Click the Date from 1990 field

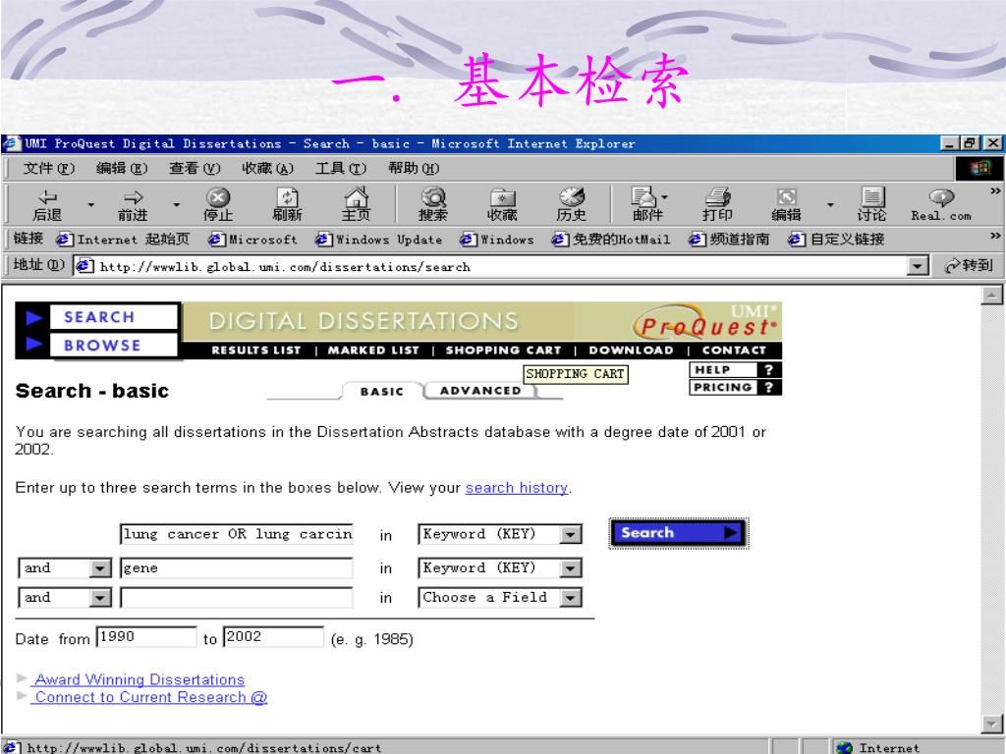click(x=146, y=636)
